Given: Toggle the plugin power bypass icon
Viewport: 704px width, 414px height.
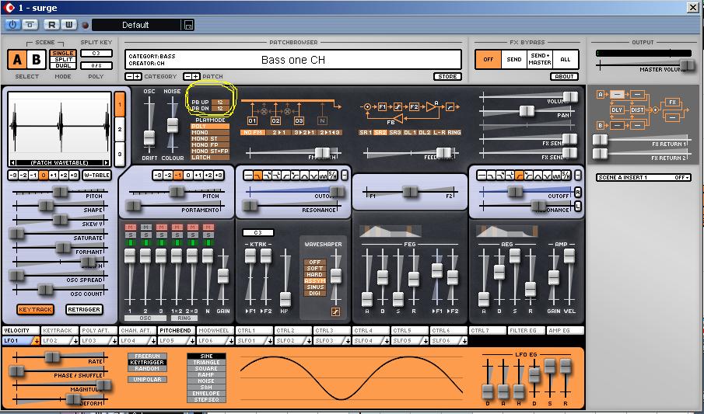Looking at the screenshot, I should (12, 25).
